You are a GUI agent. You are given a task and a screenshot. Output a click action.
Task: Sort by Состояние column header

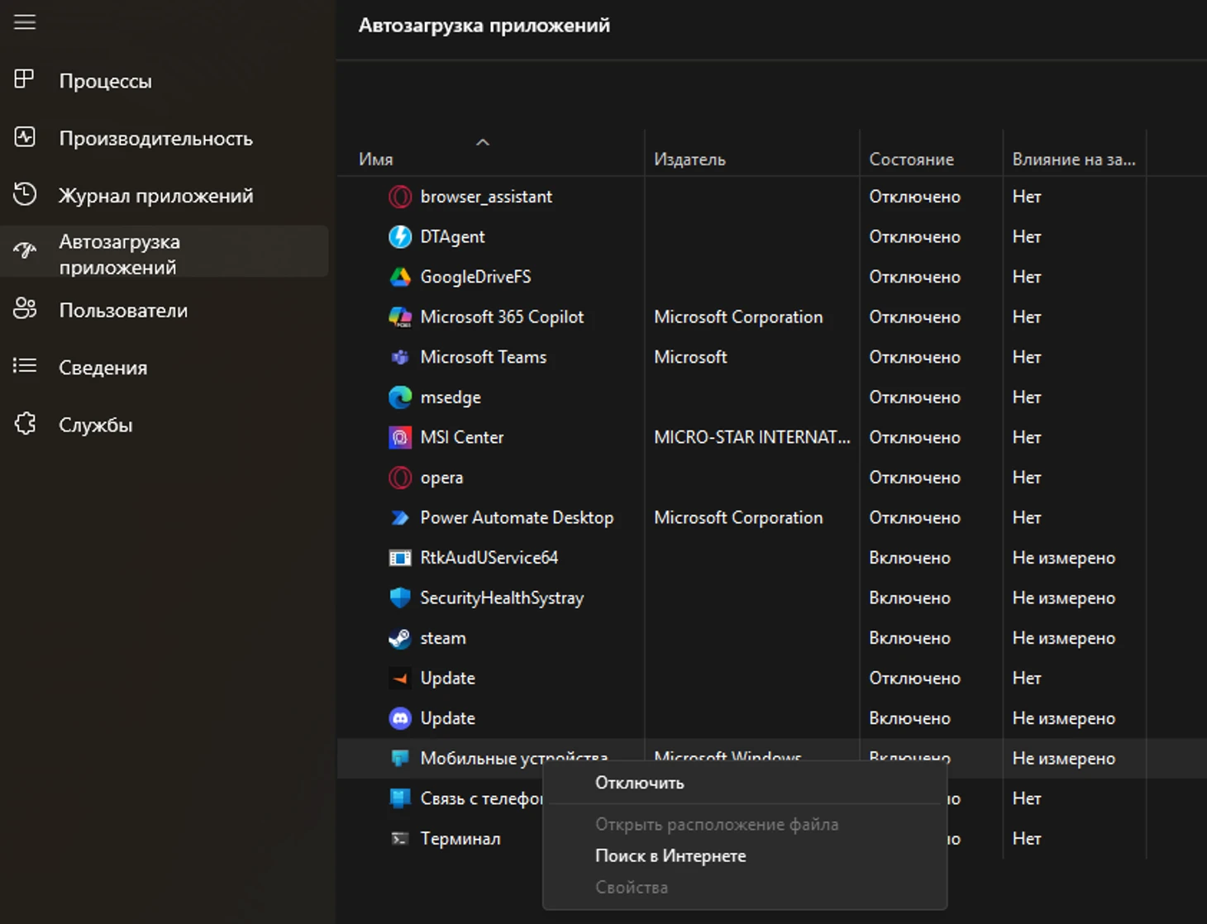pos(911,160)
